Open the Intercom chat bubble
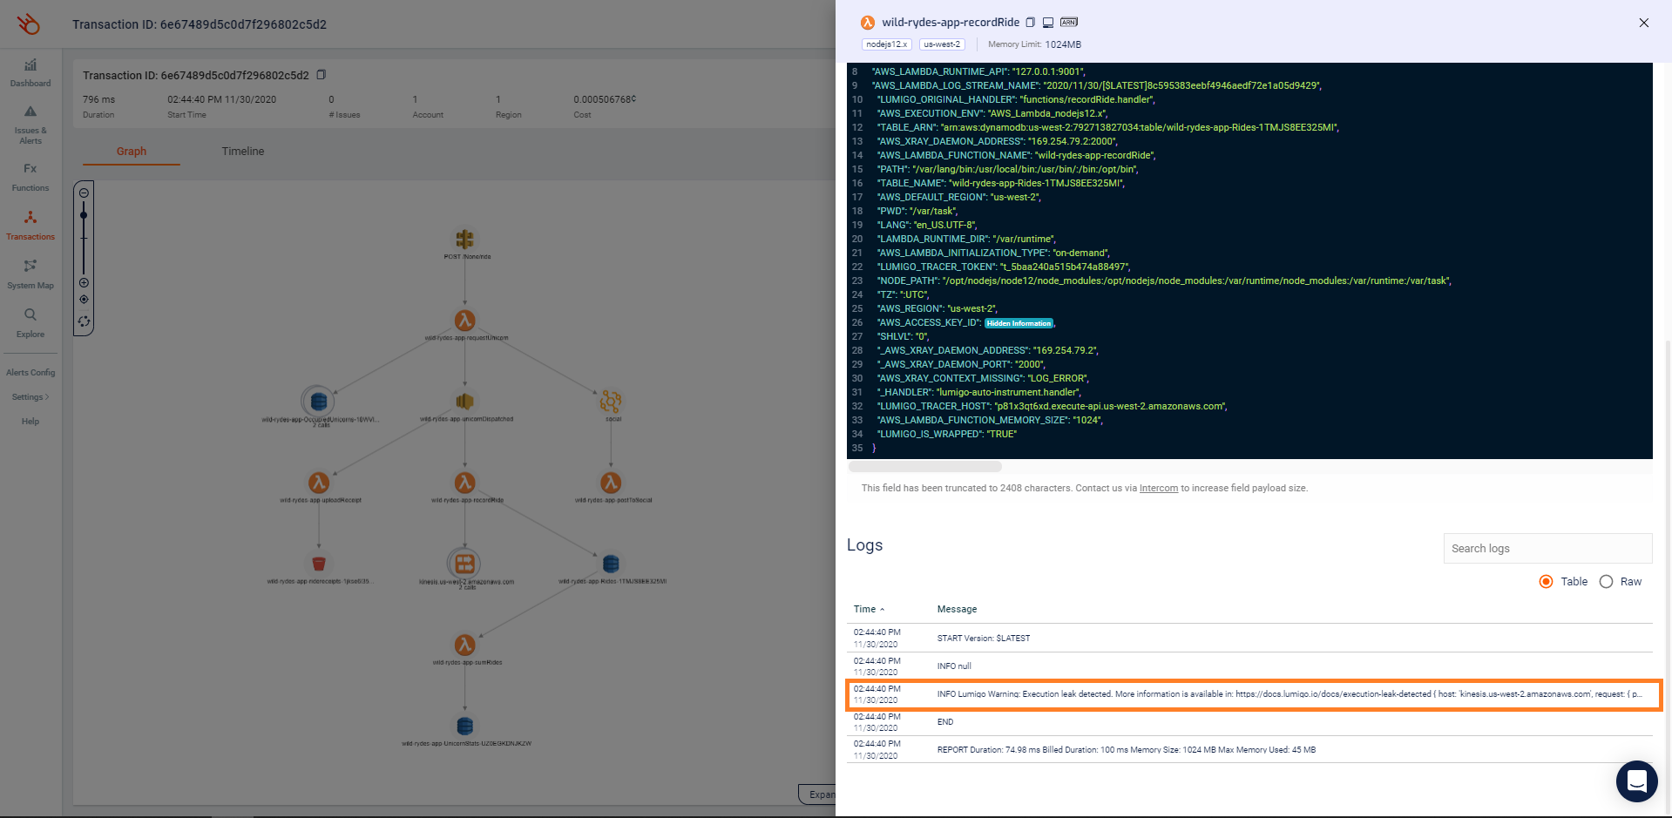The image size is (1672, 818). 1636,781
